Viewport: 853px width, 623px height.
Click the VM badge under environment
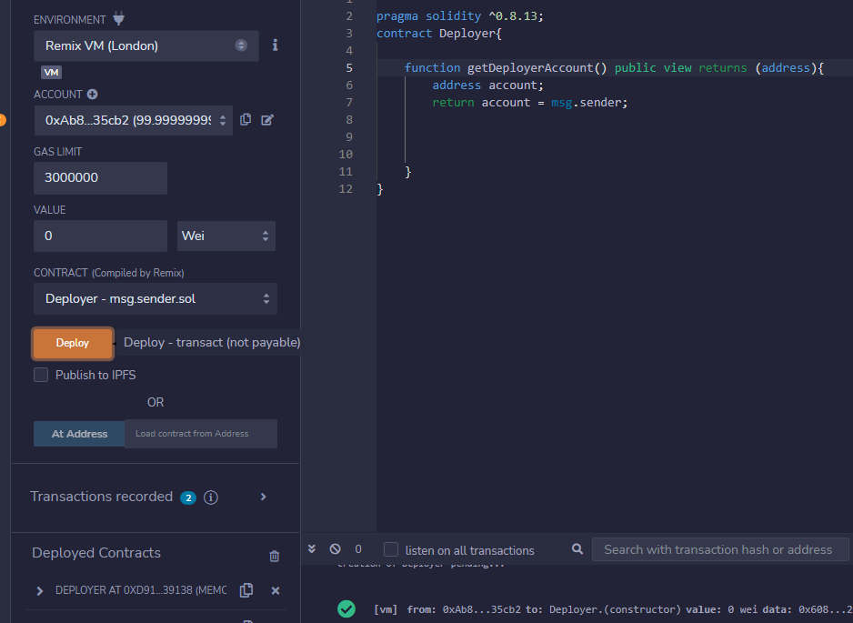click(x=51, y=73)
